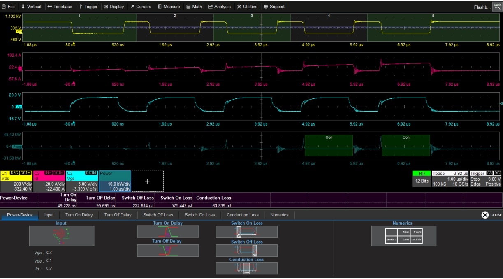The image size is (503, 279).
Task: Switch to the Switch On Loss tab
Action: click(x=200, y=215)
